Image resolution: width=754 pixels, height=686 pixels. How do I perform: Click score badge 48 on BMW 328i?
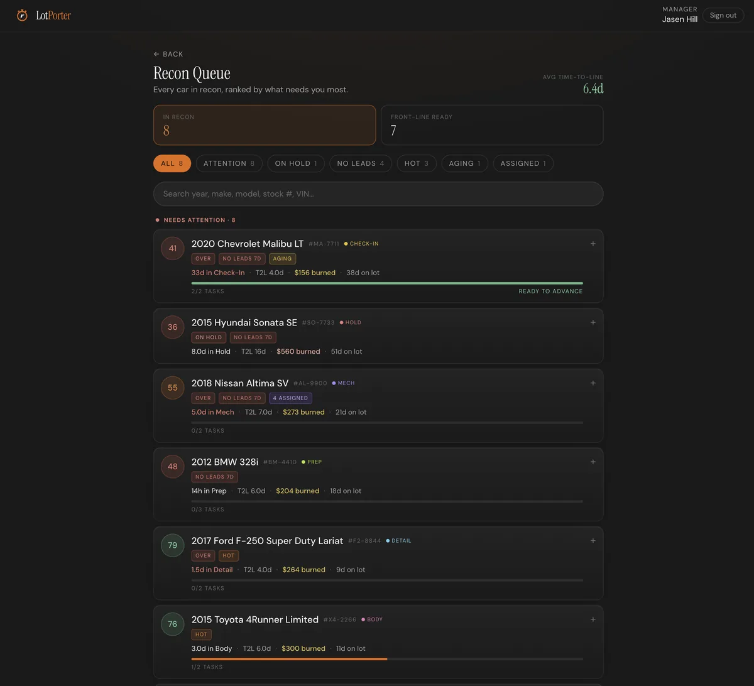click(x=173, y=466)
